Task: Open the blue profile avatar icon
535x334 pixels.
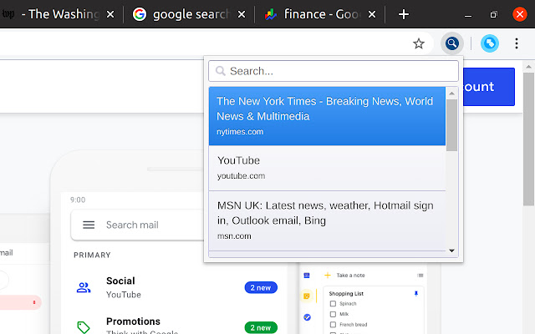Action: click(x=490, y=43)
